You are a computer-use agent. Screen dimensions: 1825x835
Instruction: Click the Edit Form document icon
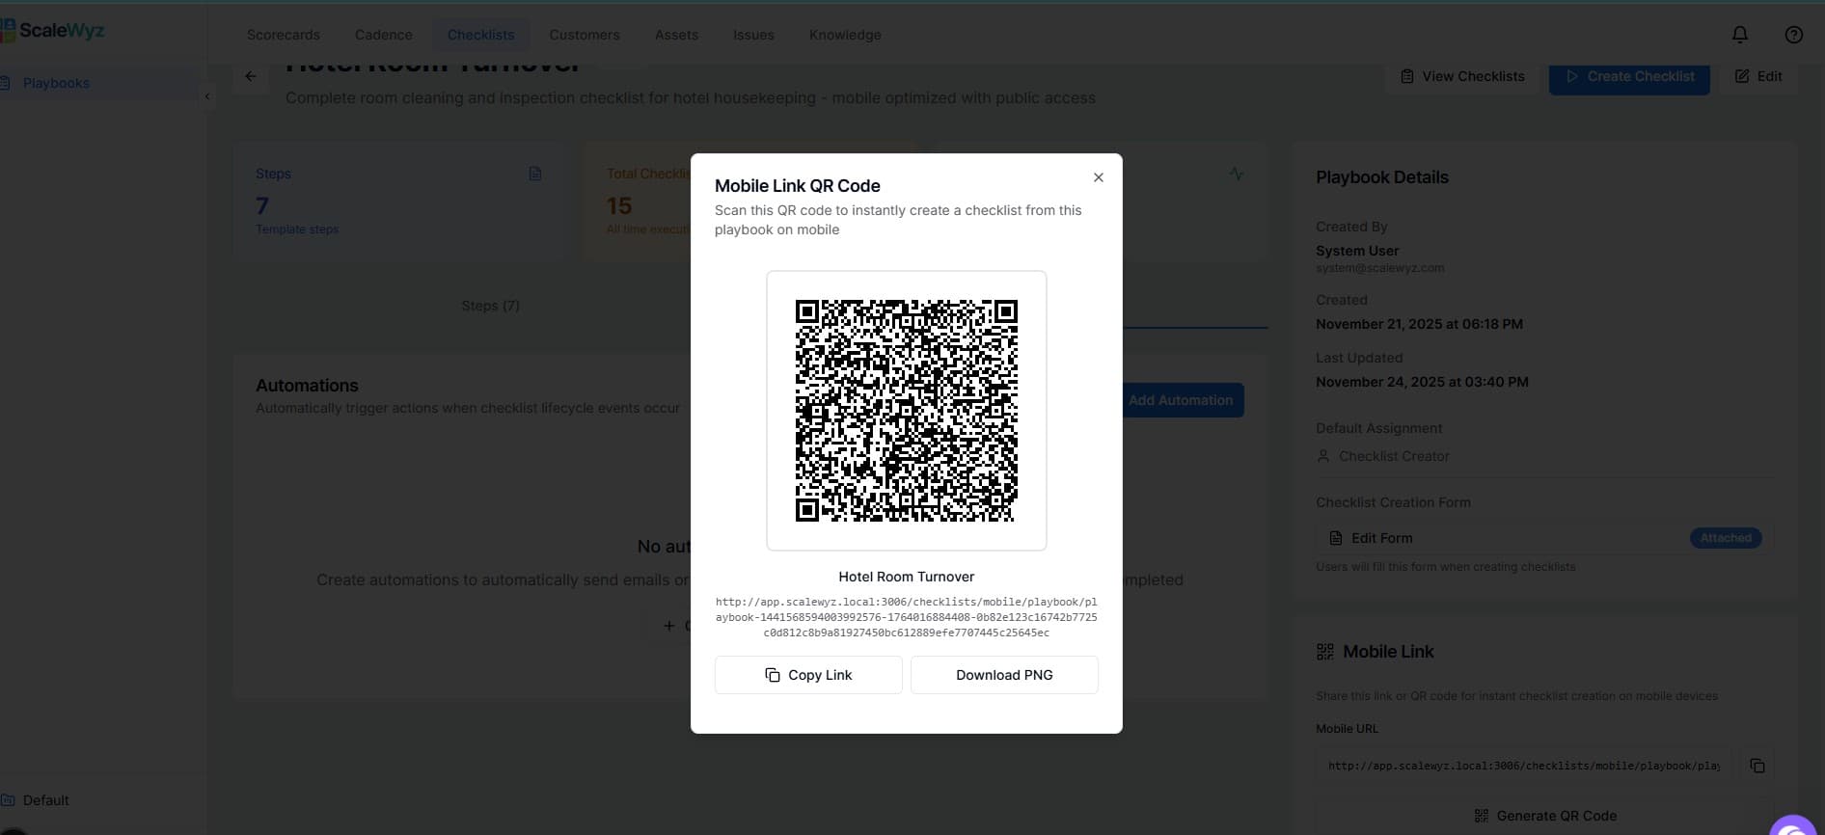(1336, 538)
